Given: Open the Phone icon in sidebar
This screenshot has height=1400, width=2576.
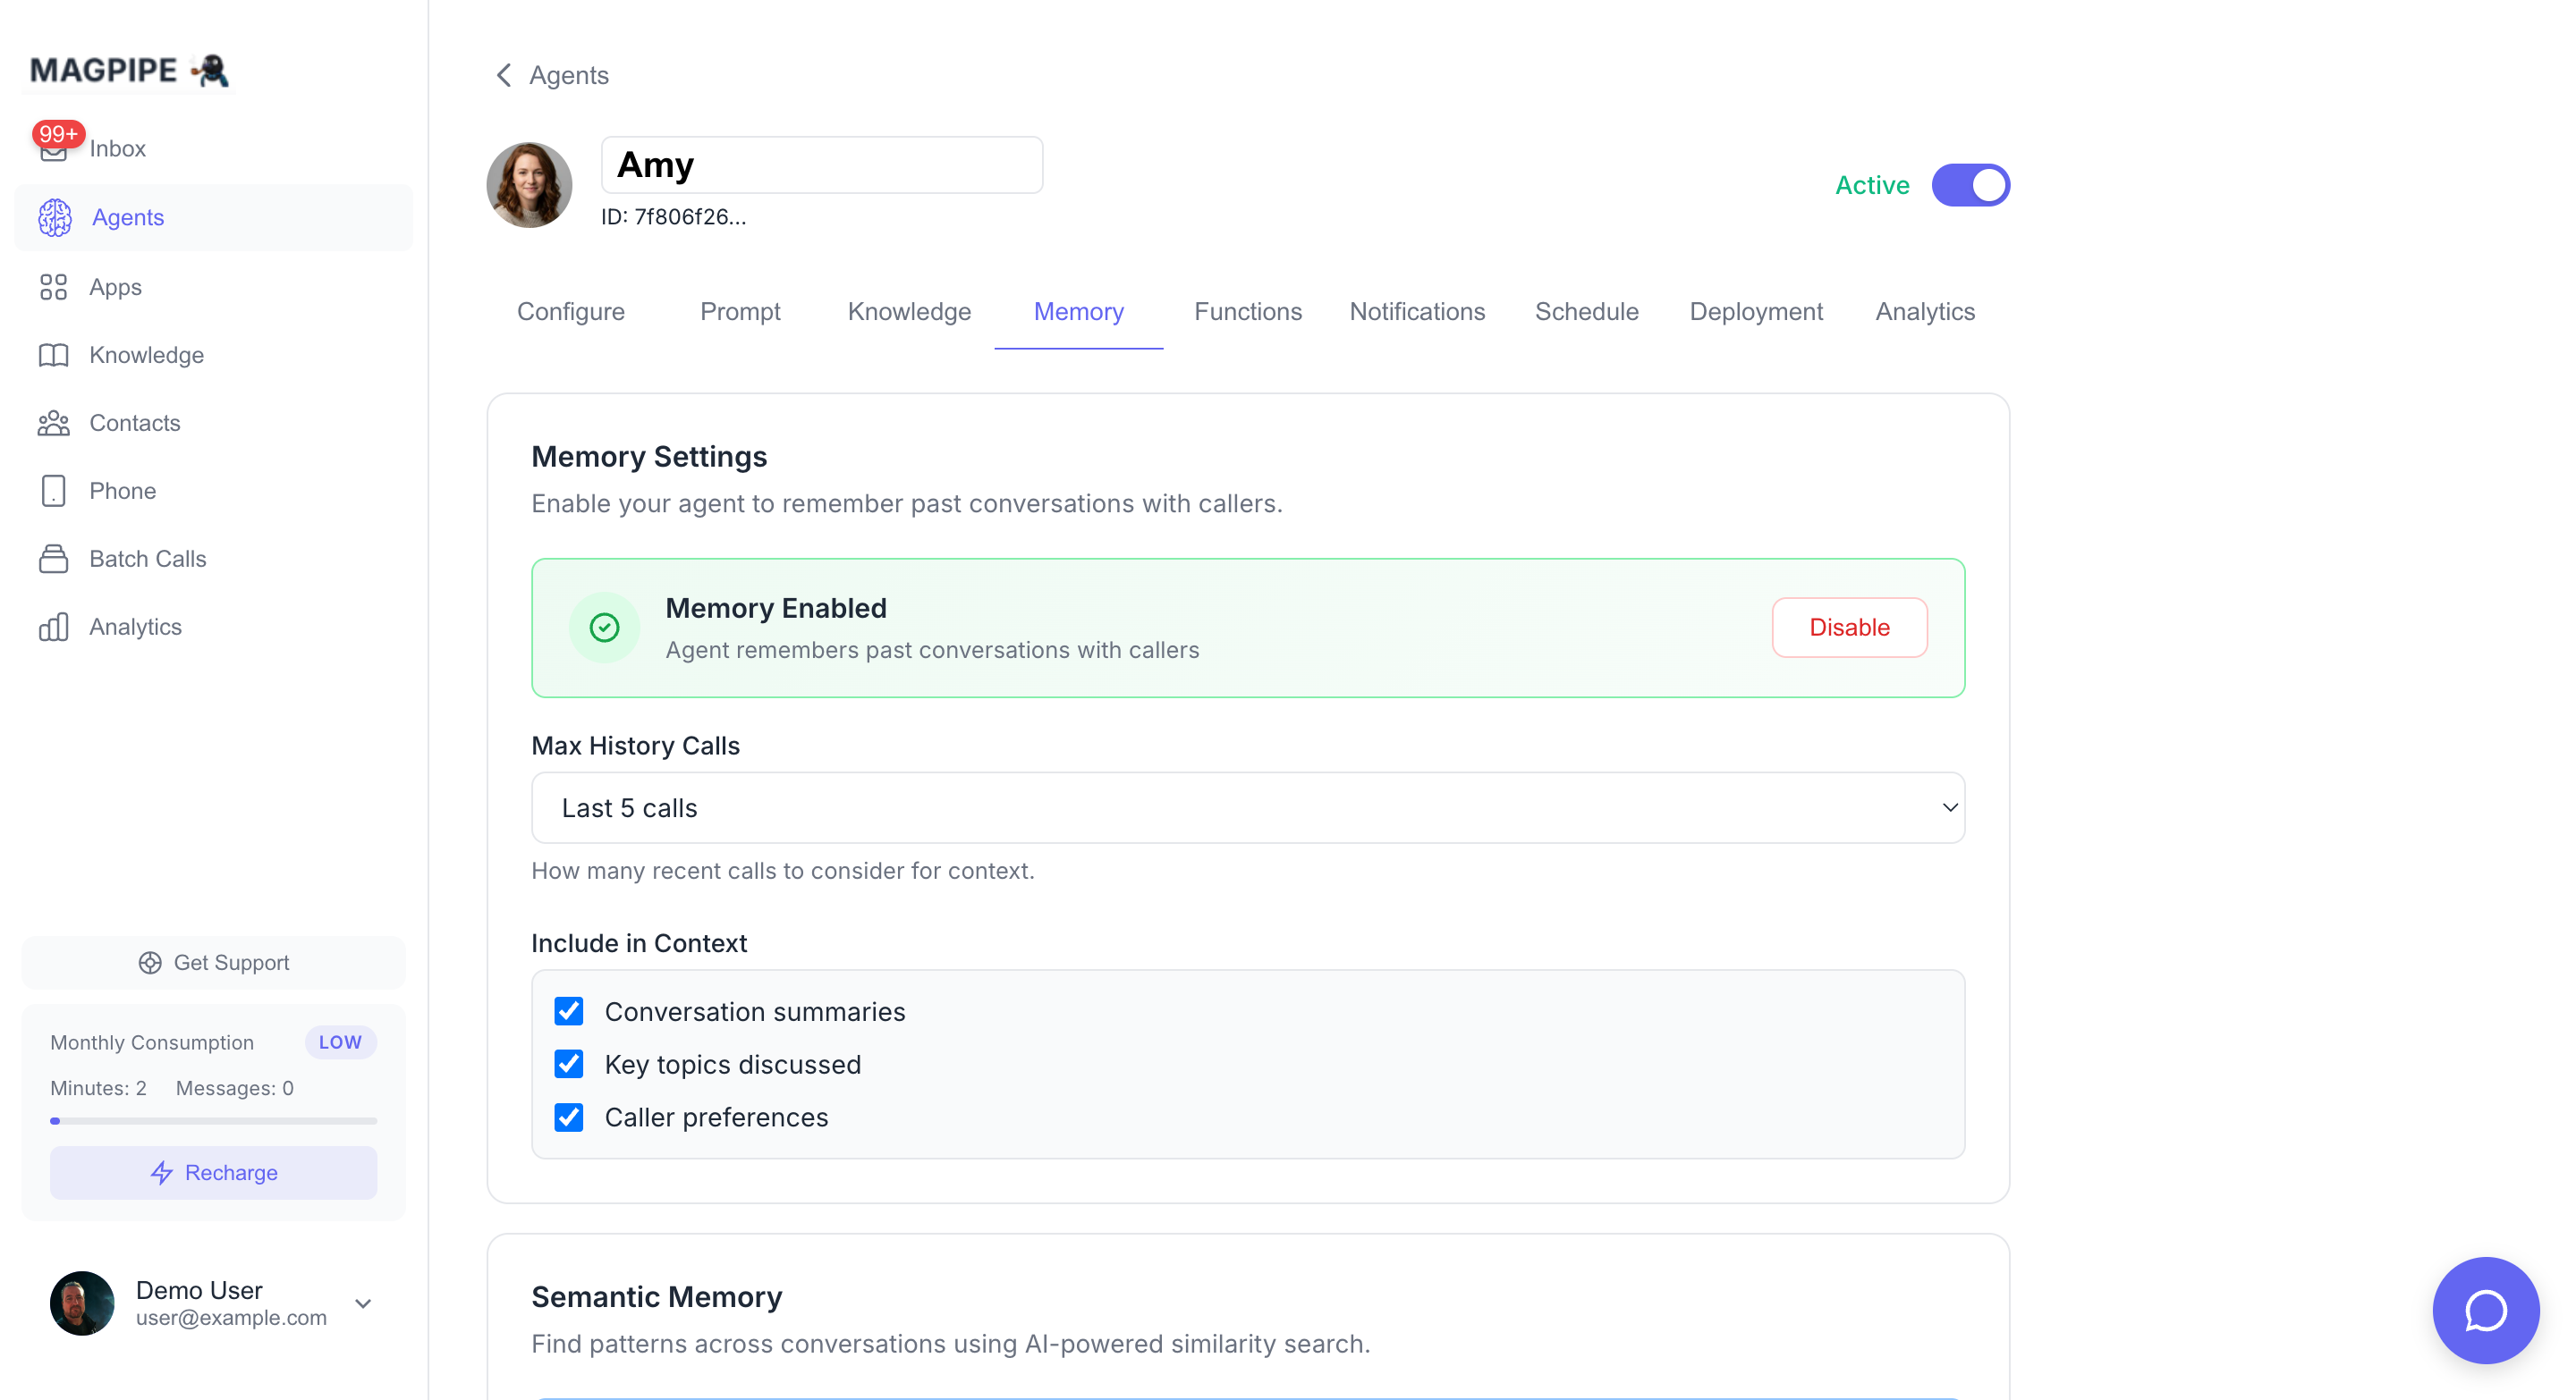Looking at the screenshot, I should [x=53, y=492].
